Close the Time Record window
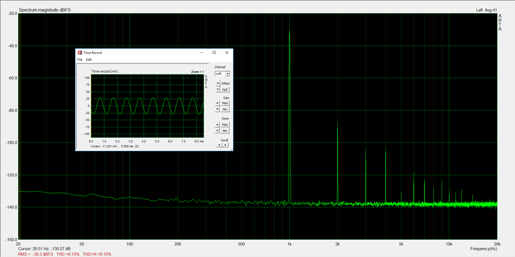 coord(227,53)
